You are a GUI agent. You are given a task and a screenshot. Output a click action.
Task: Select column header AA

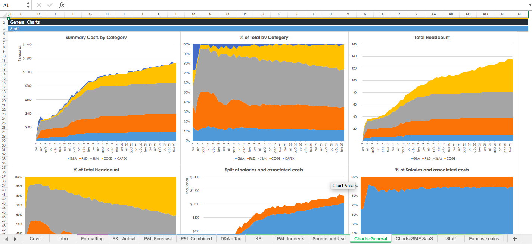[x=433, y=14]
